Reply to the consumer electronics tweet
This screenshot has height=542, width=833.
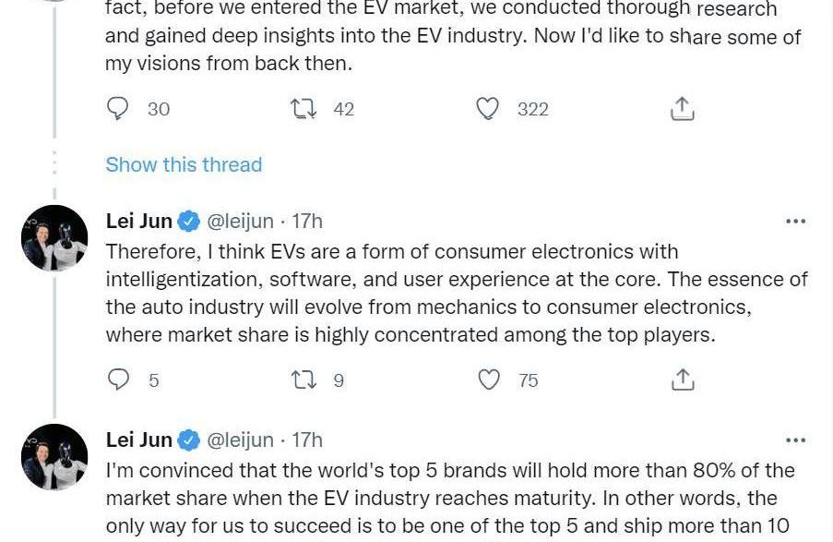(x=118, y=379)
